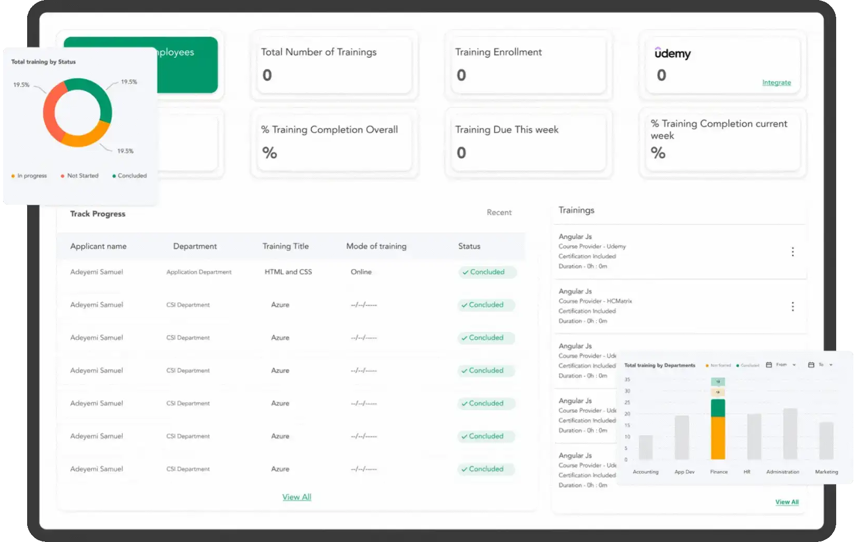Click View All under Track Progress table

(296, 497)
